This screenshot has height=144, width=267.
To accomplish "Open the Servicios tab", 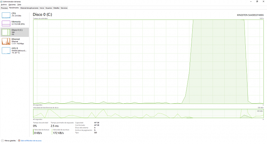I will click(x=64, y=8).
